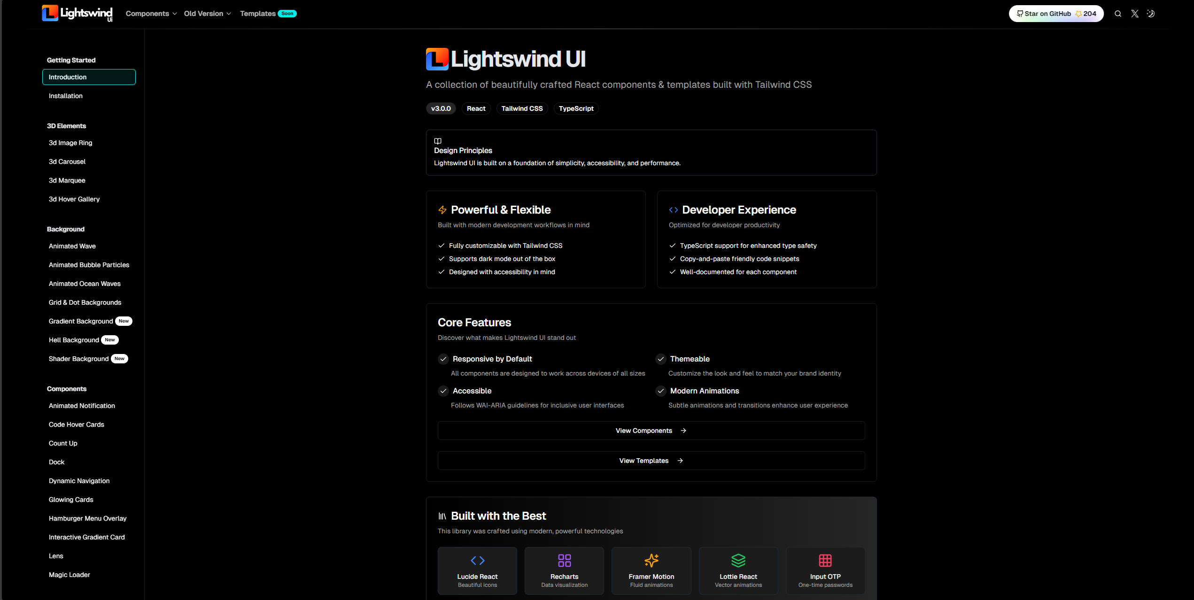The width and height of the screenshot is (1194, 600).
Task: Open Animated Ocean Waves link
Action: pyautogui.click(x=85, y=284)
